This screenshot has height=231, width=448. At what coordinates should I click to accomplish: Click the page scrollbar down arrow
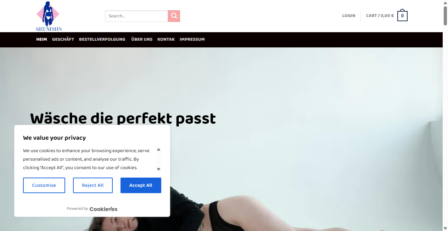click(x=445, y=228)
